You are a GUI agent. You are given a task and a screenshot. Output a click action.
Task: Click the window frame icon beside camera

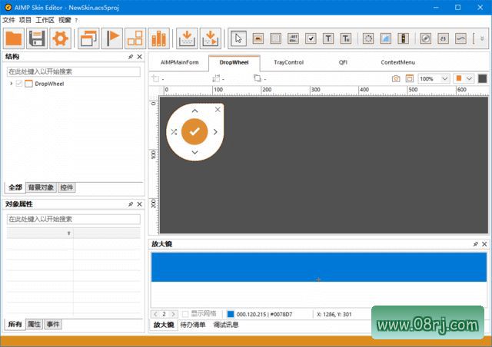coord(410,78)
